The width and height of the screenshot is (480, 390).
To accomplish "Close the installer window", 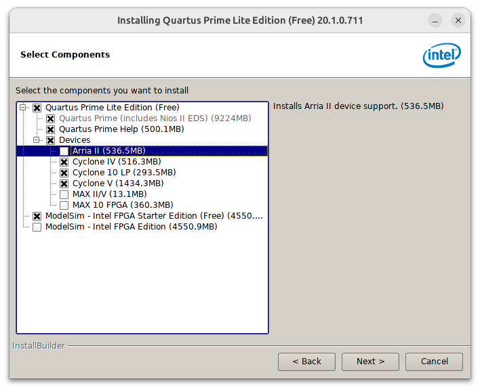I will pos(458,20).
